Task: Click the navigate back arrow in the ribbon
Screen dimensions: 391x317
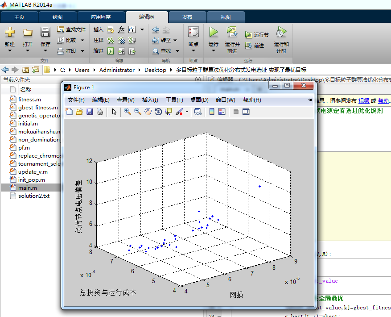Action: click(x=156, y=29)
